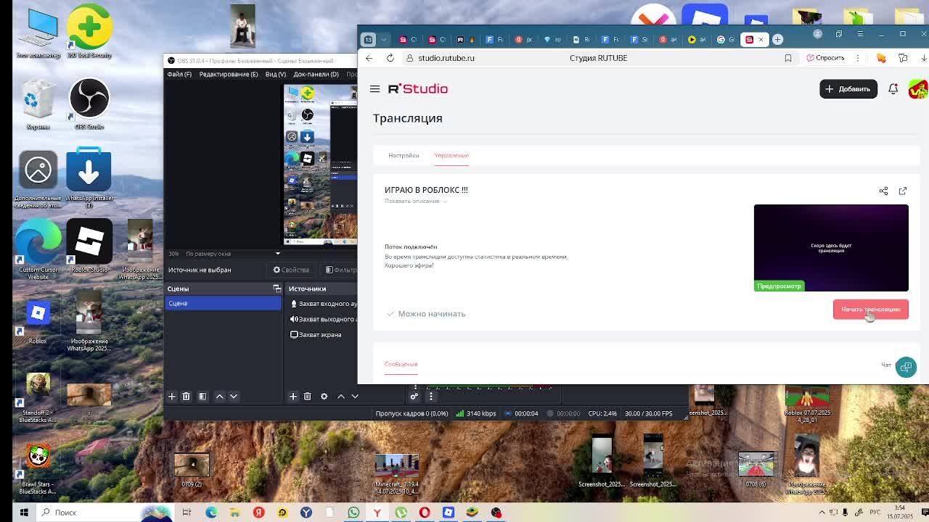
Task: Switch to the Настройки tab
Action: 404,155
